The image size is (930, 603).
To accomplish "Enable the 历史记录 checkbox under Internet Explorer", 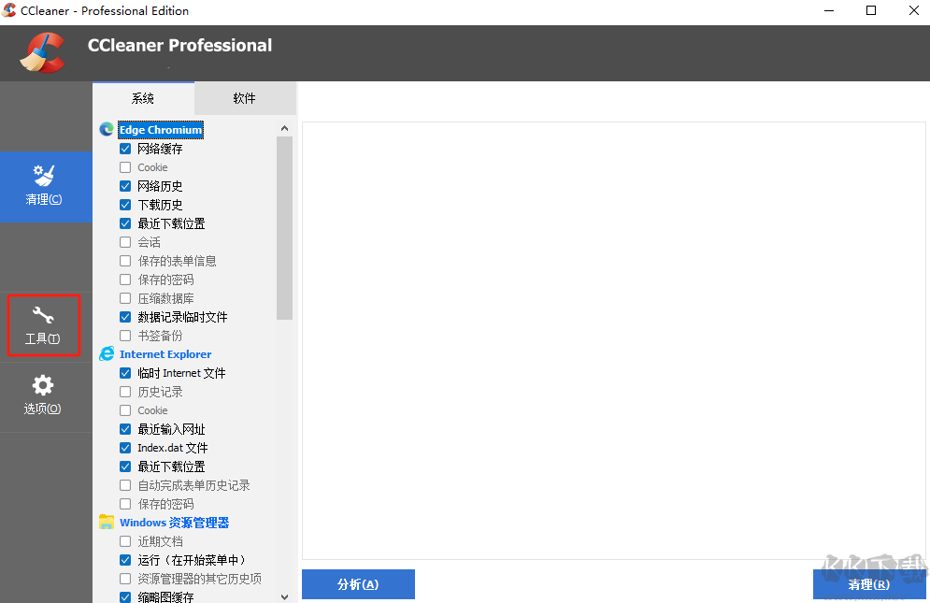I will [124, 391].
